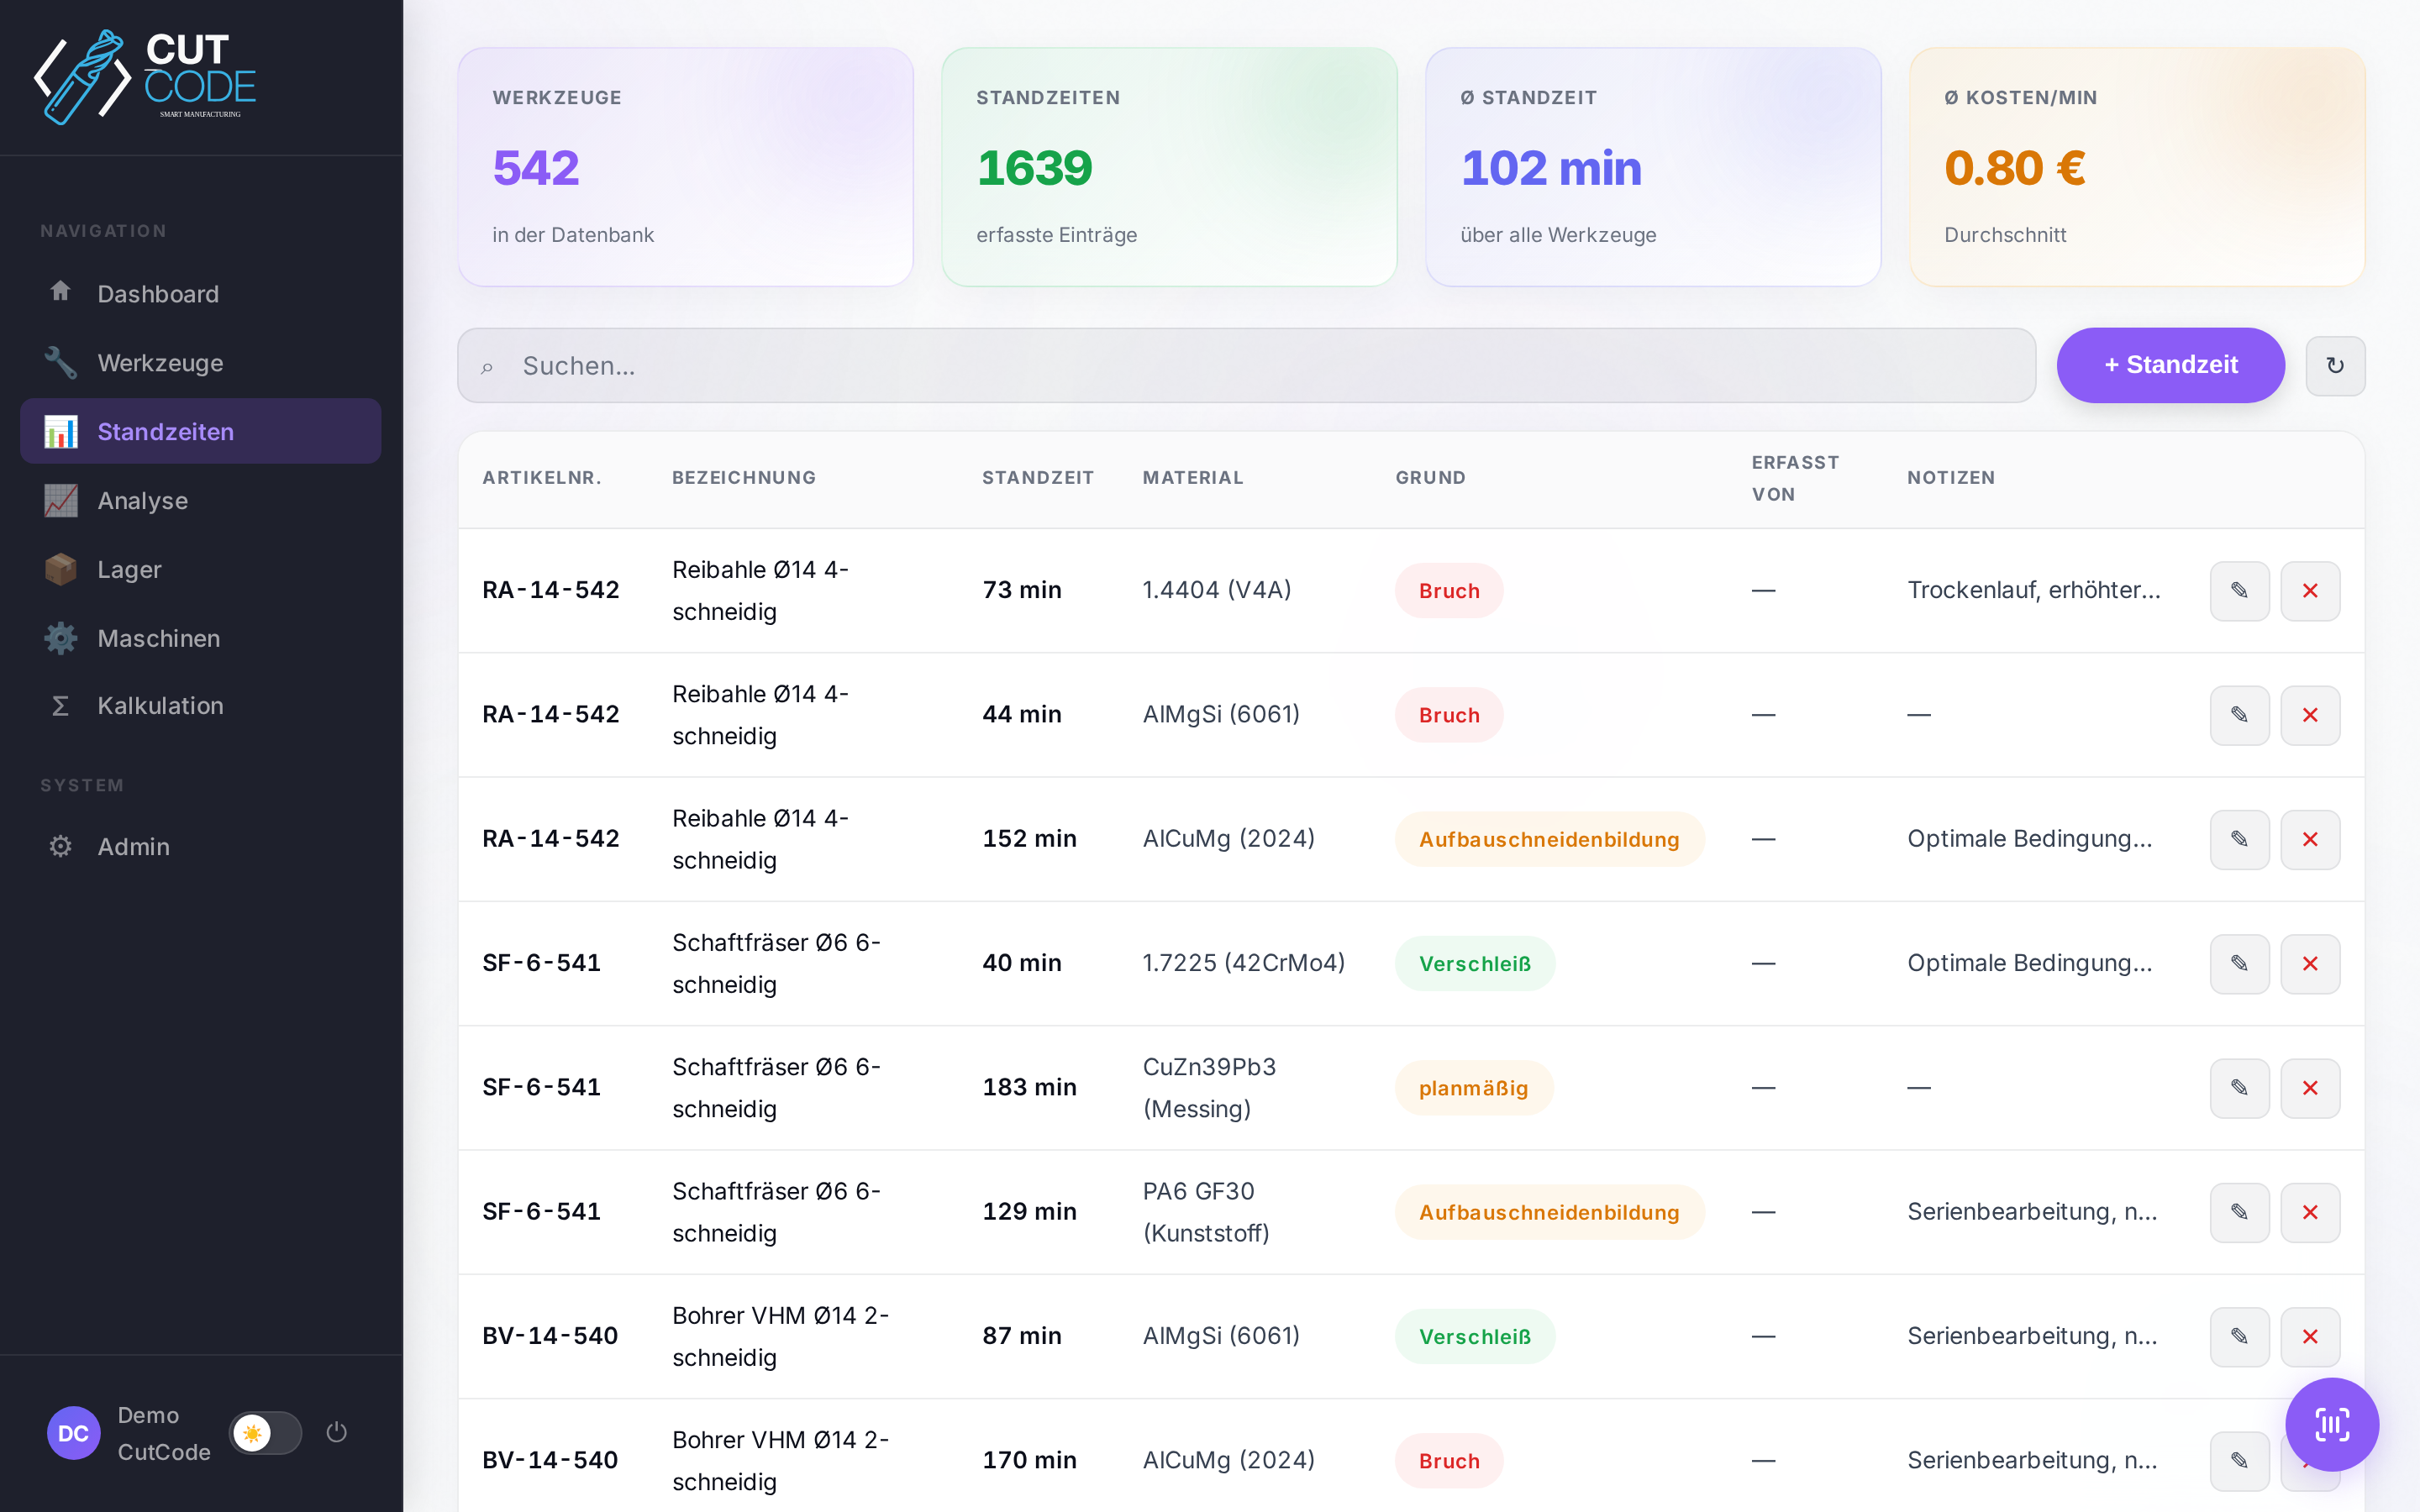Open the Analyse page
Viewport: 2420px width, 1512px height.
(200, 500)
